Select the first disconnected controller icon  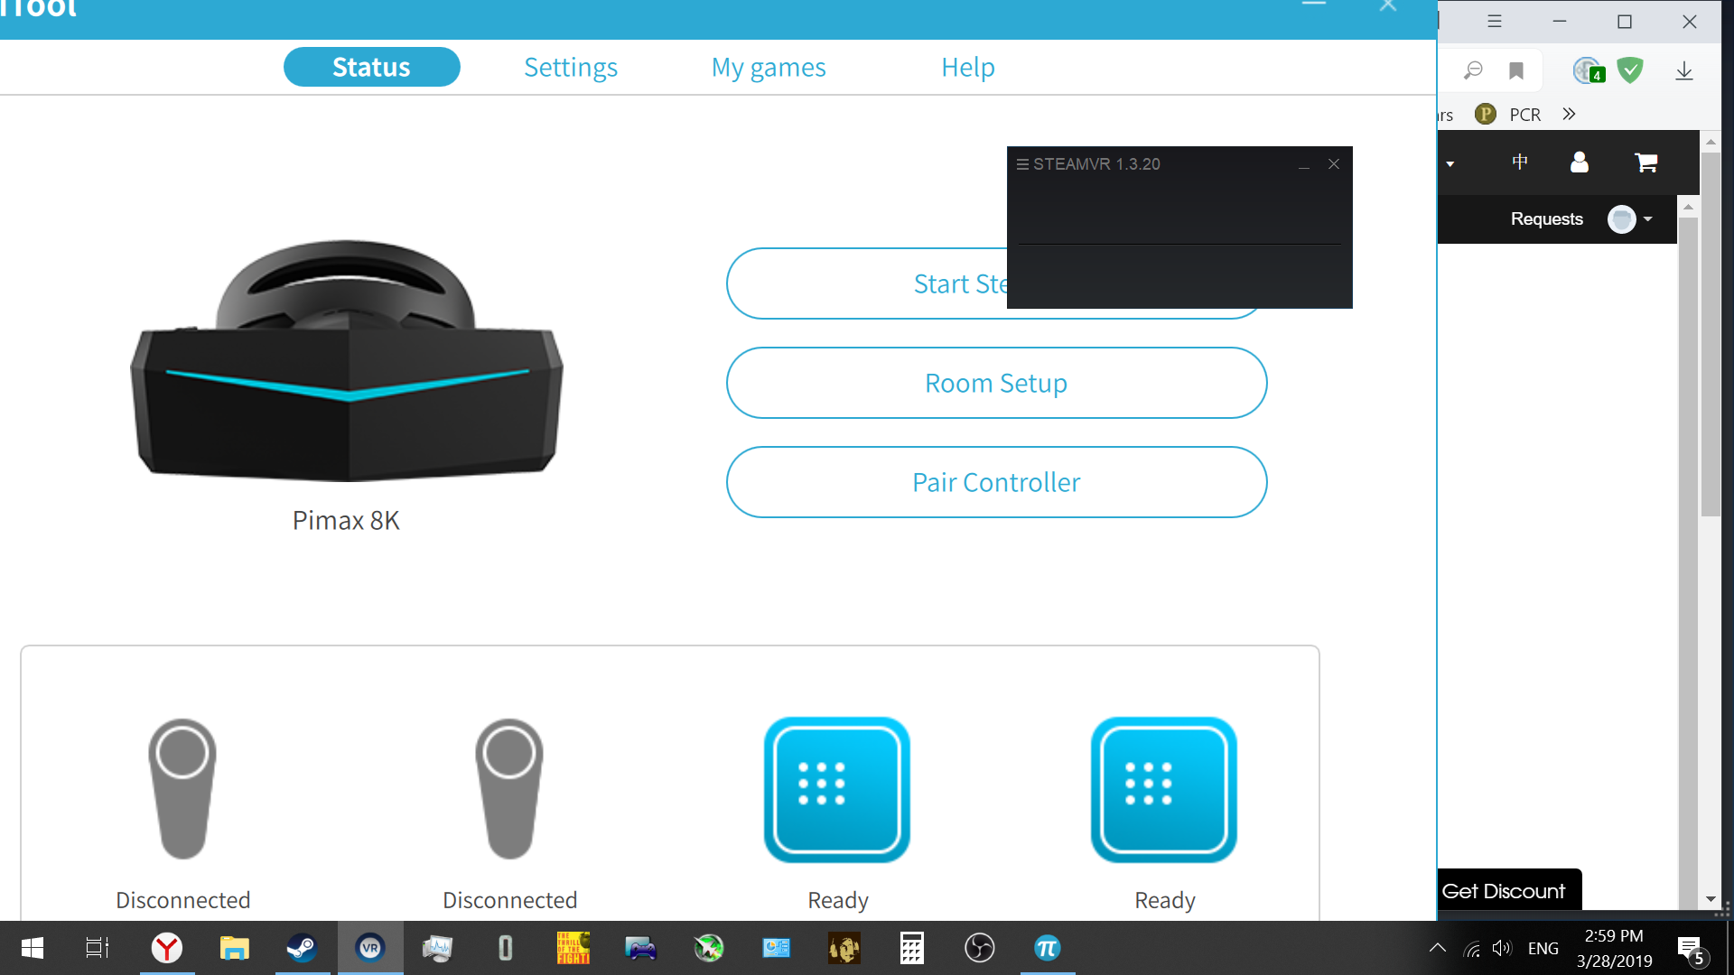click(182, 788)
